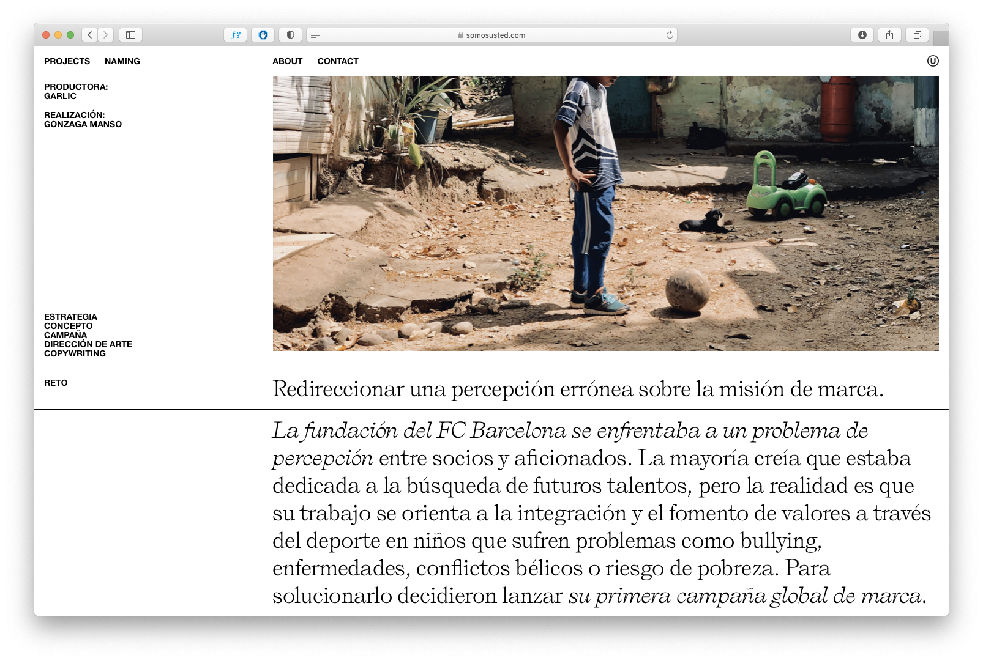This screenshot has height=661, width=983.
Task: Click the 1Password extension icon
Action: 263,35
